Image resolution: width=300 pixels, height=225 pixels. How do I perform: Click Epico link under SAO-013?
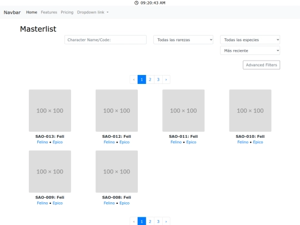(x=58, y=142)
